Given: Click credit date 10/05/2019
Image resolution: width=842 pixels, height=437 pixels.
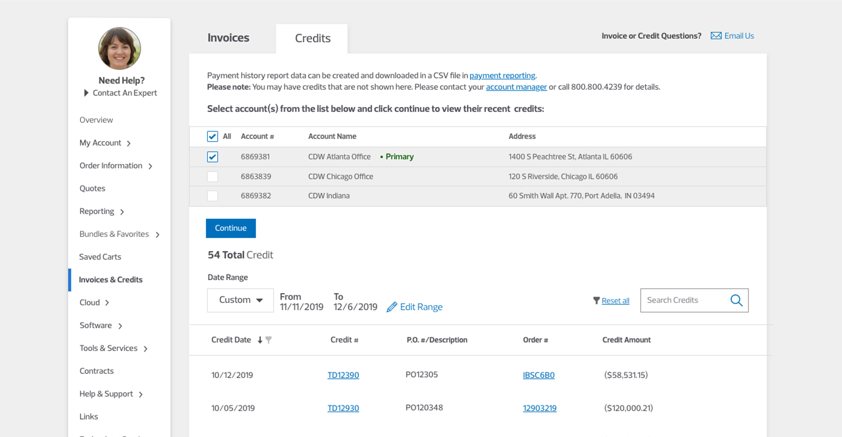Looking at the screenshot, I should click(x=233, y=408).
